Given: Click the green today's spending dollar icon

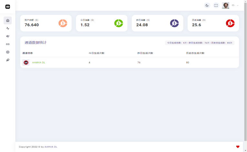Looking at the screenshot, I should click(x=119, y=23).
